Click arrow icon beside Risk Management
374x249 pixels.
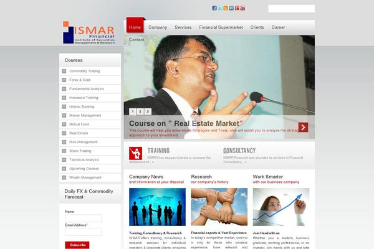coord(64,142)
